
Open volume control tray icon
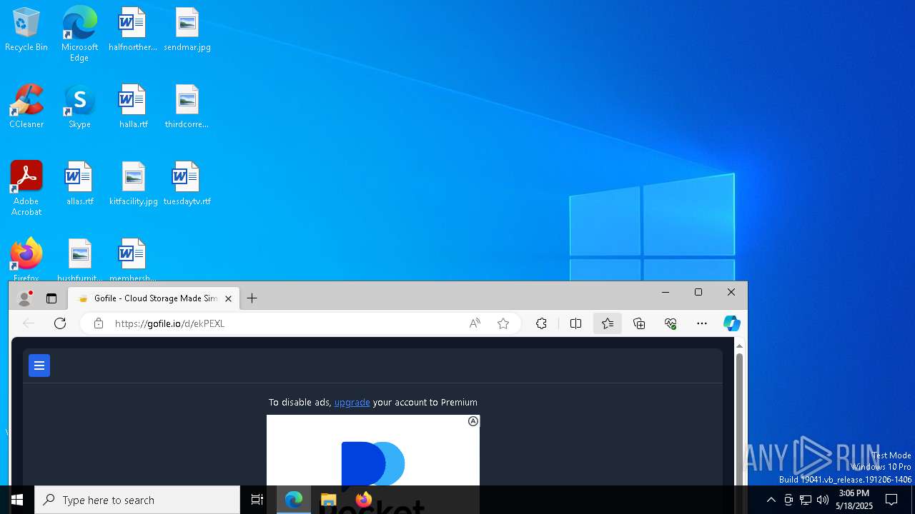click(823, 500)
